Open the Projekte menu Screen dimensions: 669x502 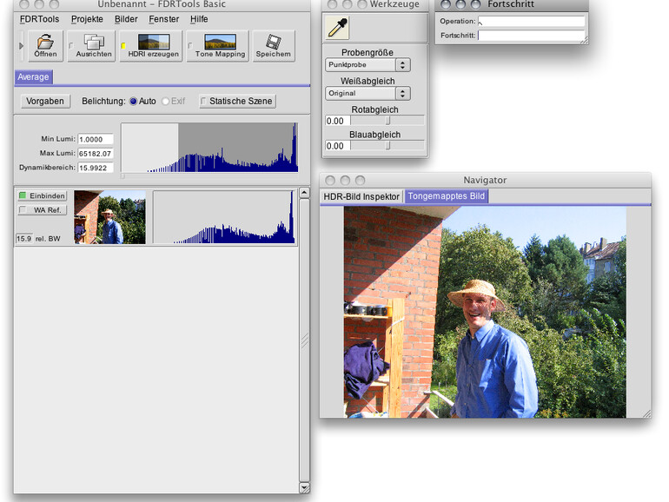pyautogui.click(x=87, y=18)
